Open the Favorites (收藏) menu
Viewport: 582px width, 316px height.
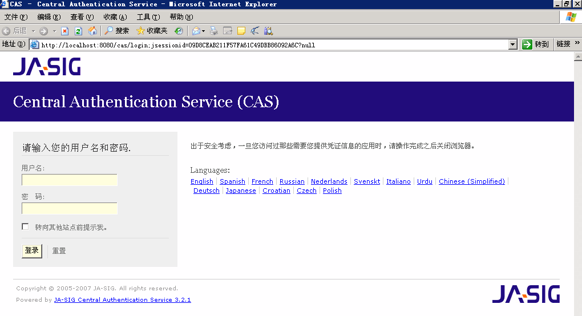(x=115, y=17)
